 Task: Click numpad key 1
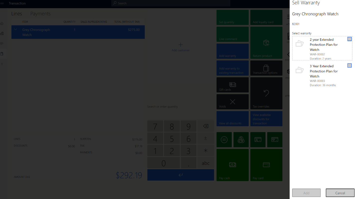point(155,151)
